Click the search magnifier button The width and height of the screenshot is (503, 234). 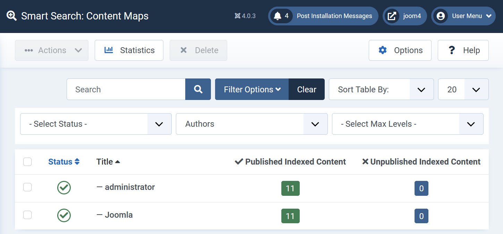(x=198, y=89)
